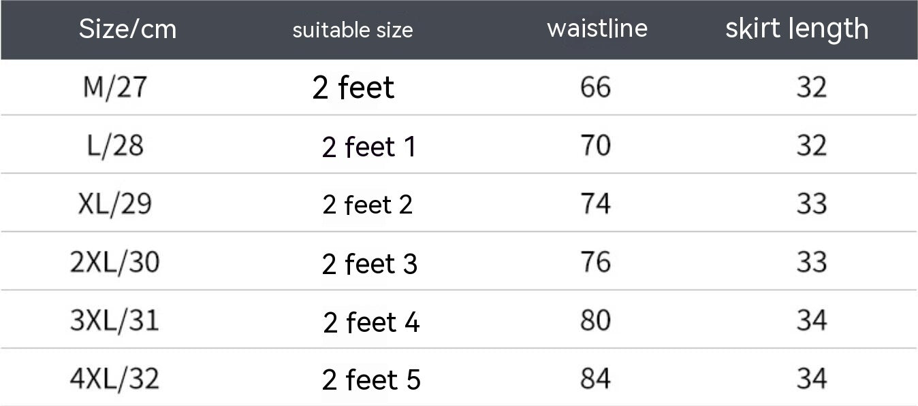Select the 2 feet 2 cell

tap(368, 205)
